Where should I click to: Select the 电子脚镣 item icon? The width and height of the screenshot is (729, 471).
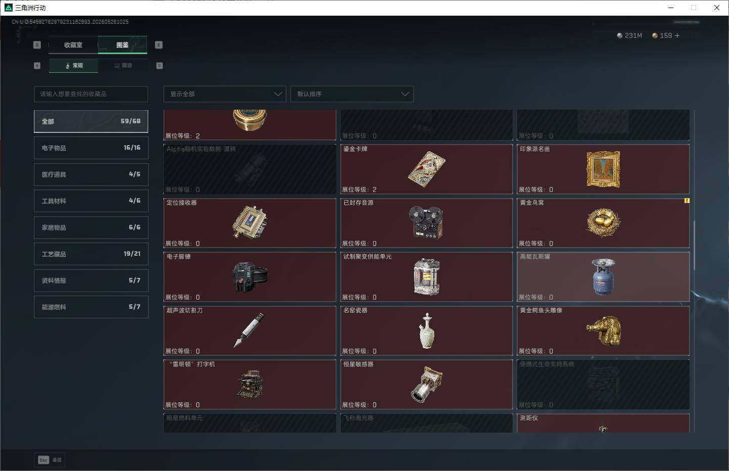(x=250, y=276)
